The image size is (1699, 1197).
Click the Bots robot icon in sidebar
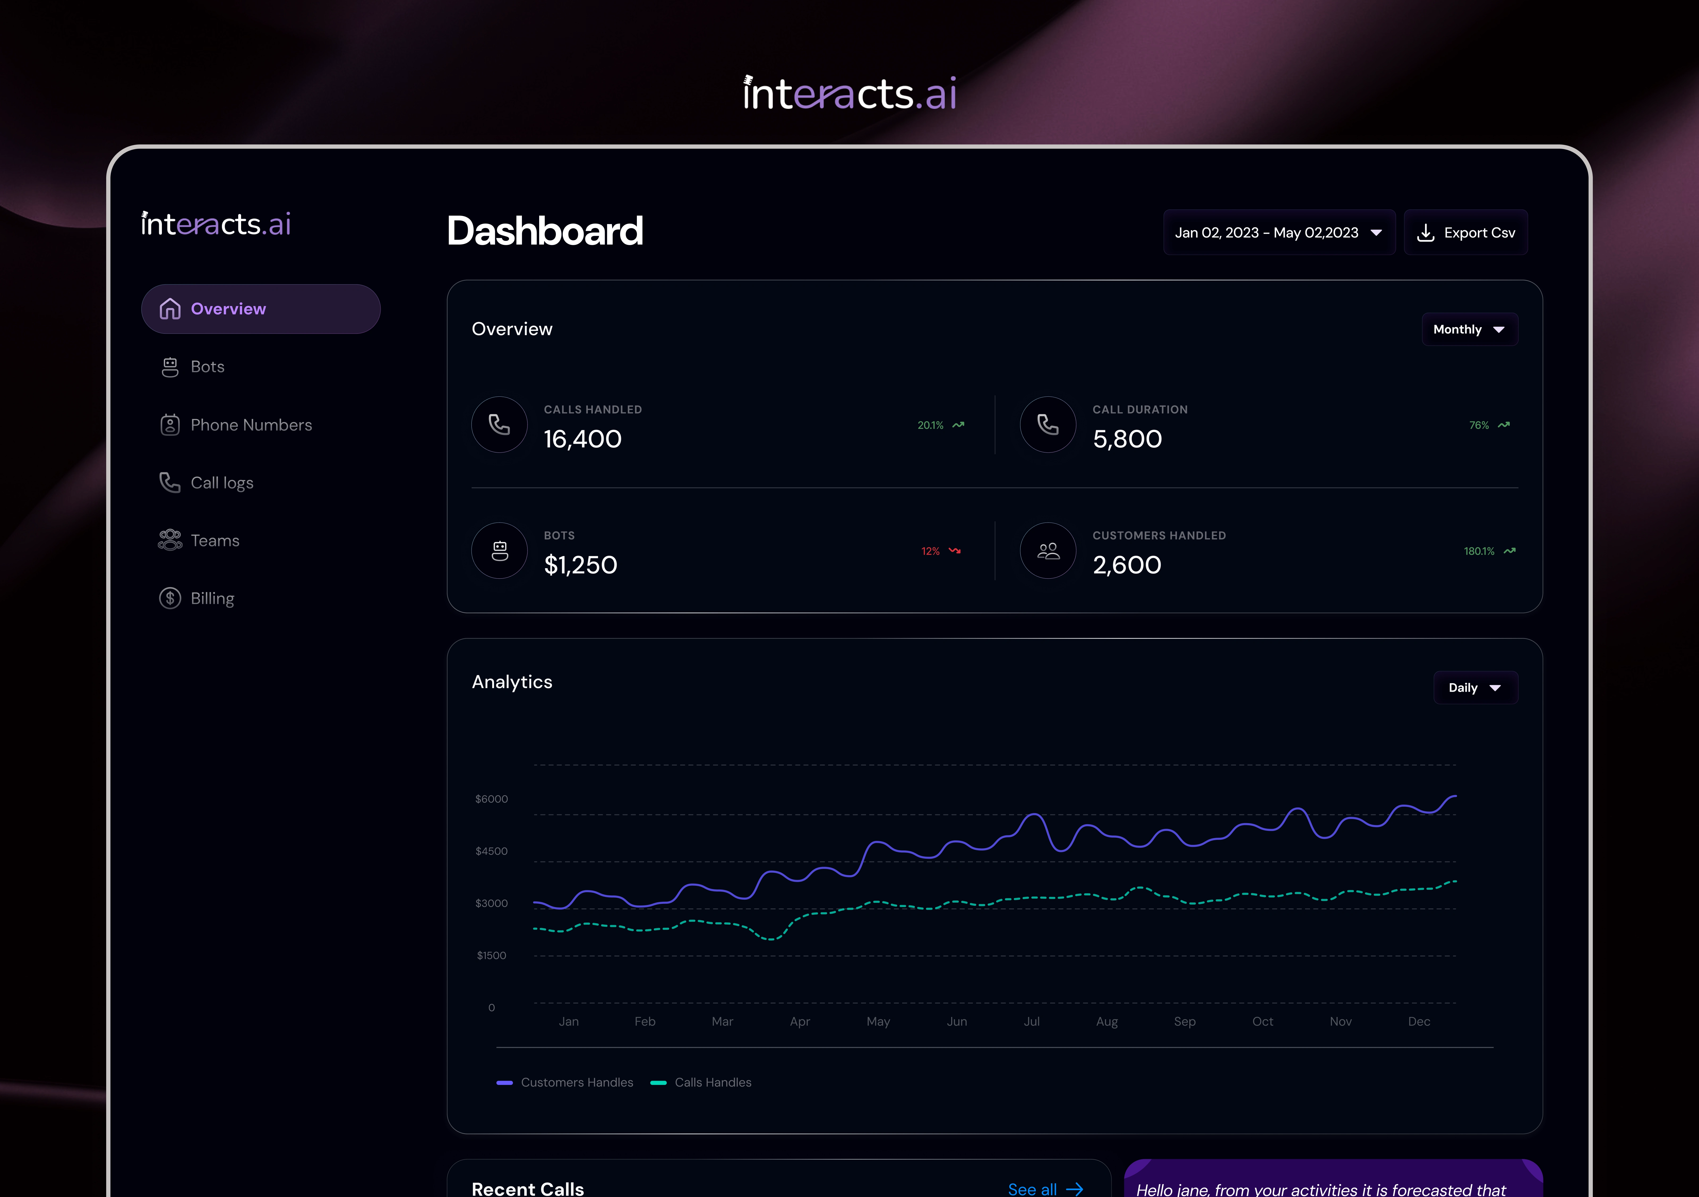[170, 367]
